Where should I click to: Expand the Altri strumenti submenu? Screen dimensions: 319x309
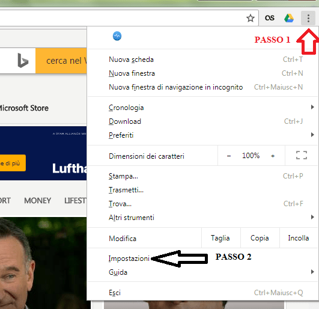coord(202,218)
